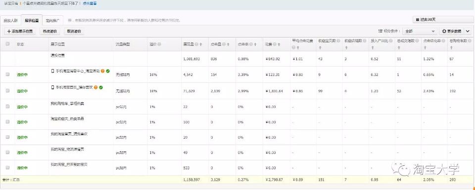Click the sort arrow under 总购物车数
The width and height of the screenshot is (475, 190).
point(451,48)
